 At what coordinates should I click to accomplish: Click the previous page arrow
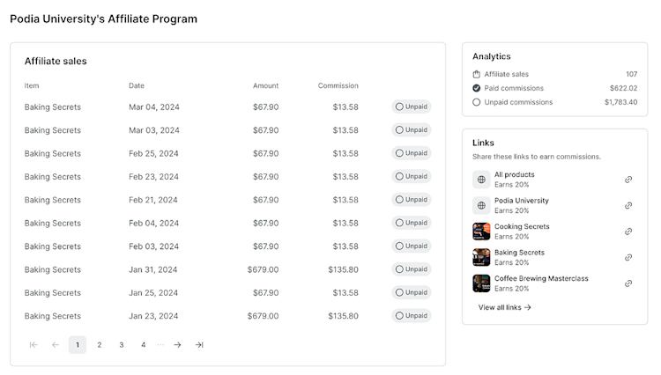point(56,345)
